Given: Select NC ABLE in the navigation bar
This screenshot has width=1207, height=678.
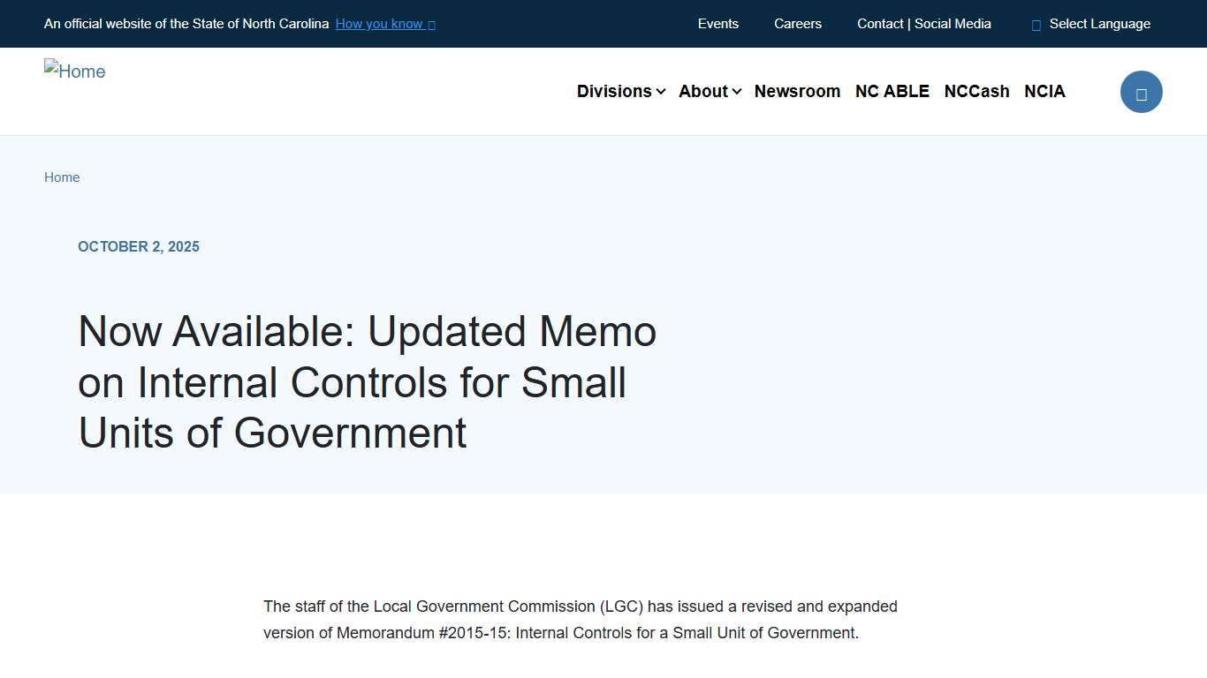Looking at the screenshot, I should pyautogui.click(x=892, y=91).
